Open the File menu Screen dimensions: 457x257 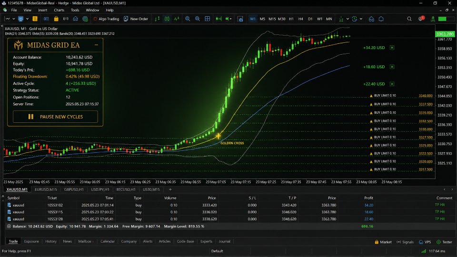click(x=14, y=10)
